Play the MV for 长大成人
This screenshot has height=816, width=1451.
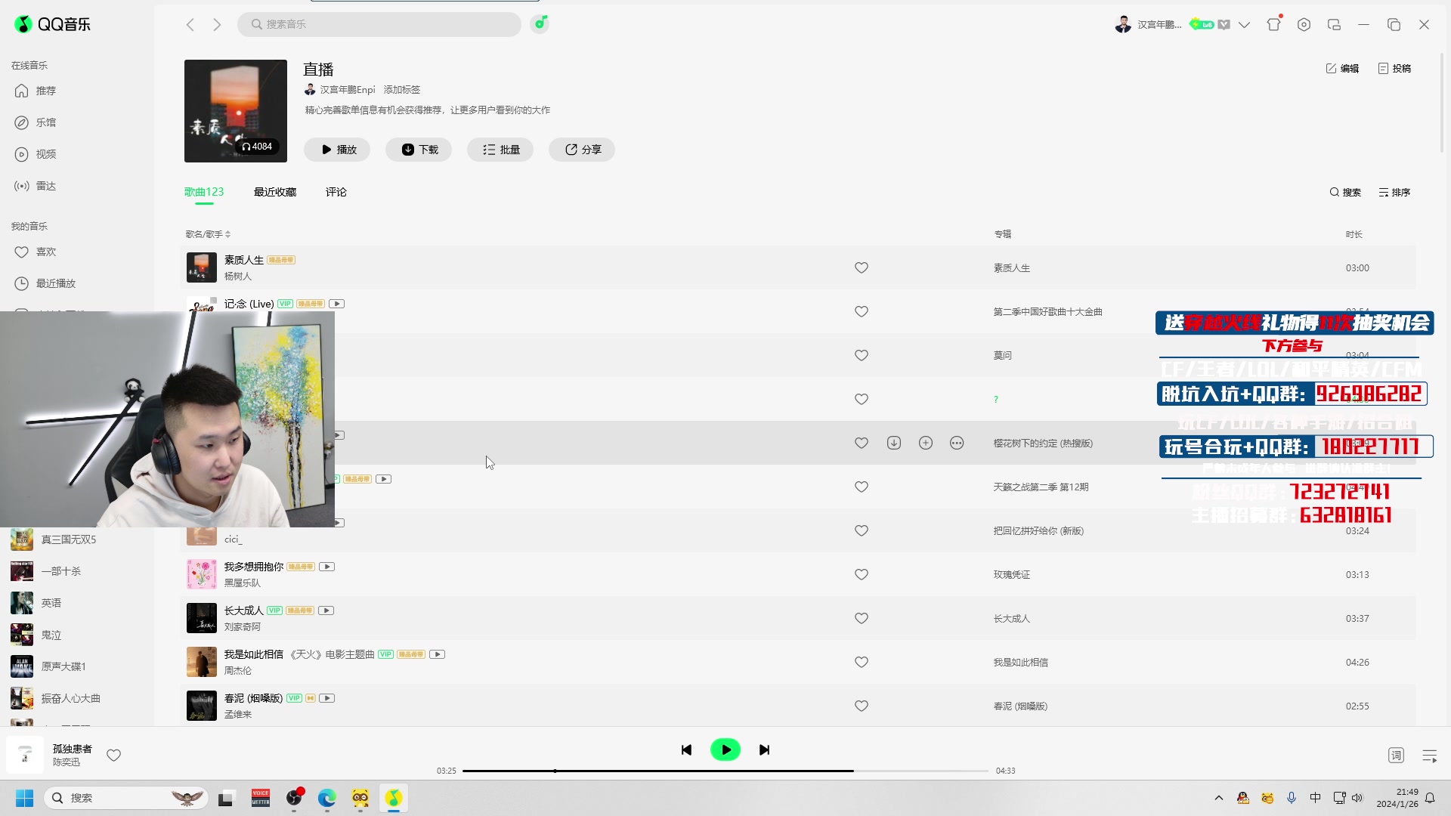tap(326, 610)
